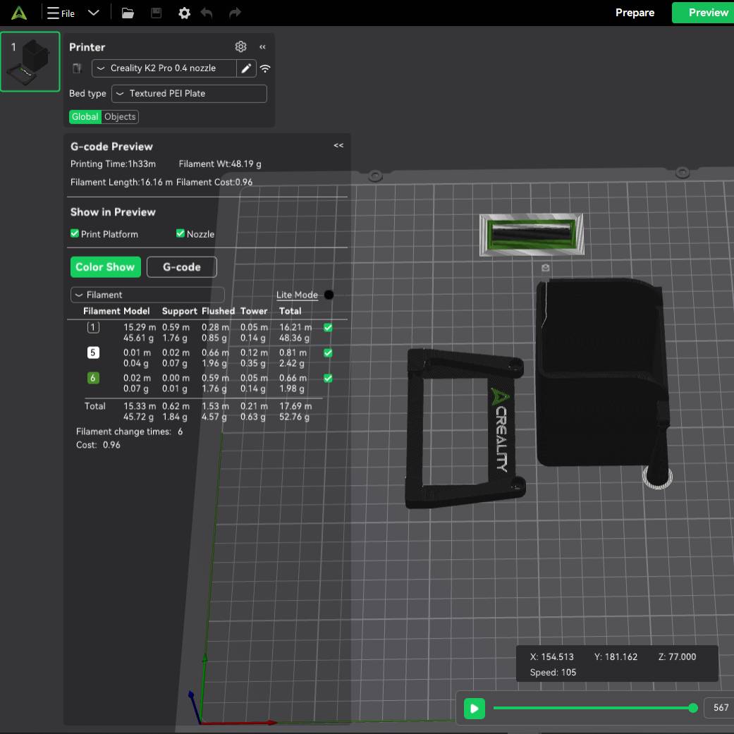
Task: Select the plate 1 thumbnail
Action: pyautogui.click(x=30, y=61)
